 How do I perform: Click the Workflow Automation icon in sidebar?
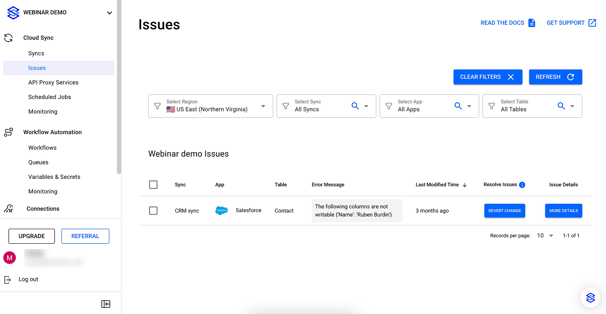8,132
